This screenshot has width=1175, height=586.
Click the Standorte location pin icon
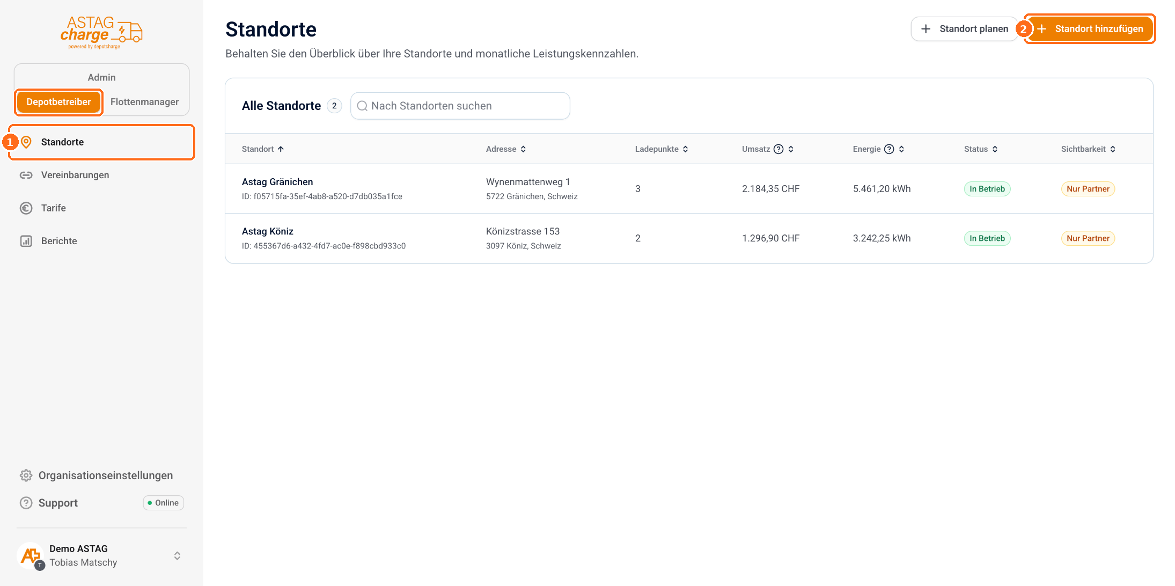[x=26, y=142]
